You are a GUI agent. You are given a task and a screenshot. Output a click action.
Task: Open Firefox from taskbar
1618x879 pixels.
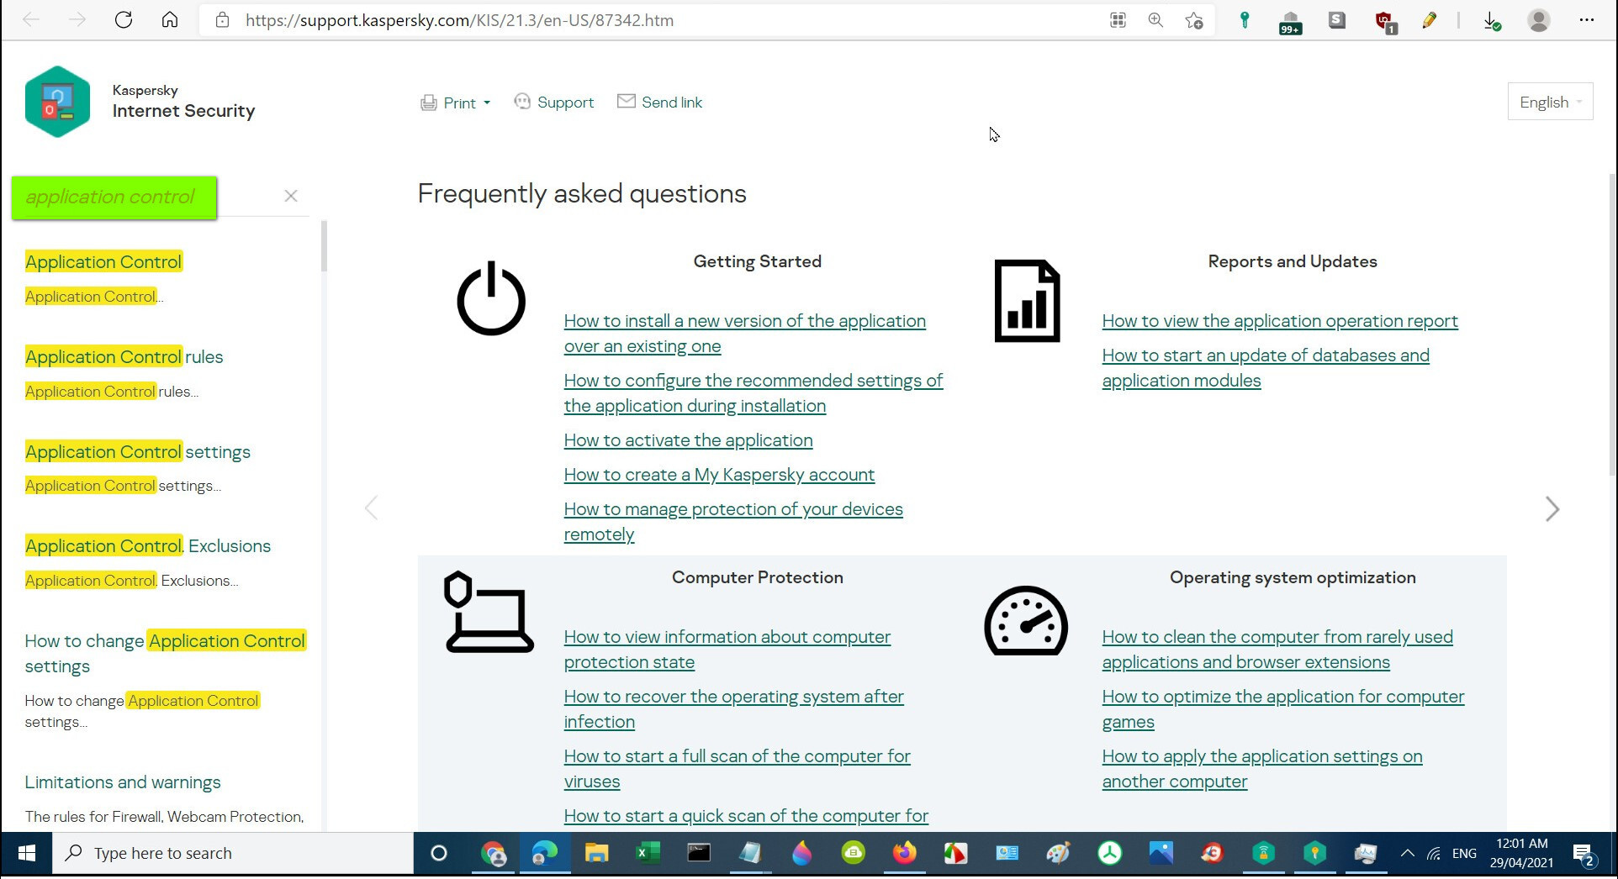[x=904, y=854]
